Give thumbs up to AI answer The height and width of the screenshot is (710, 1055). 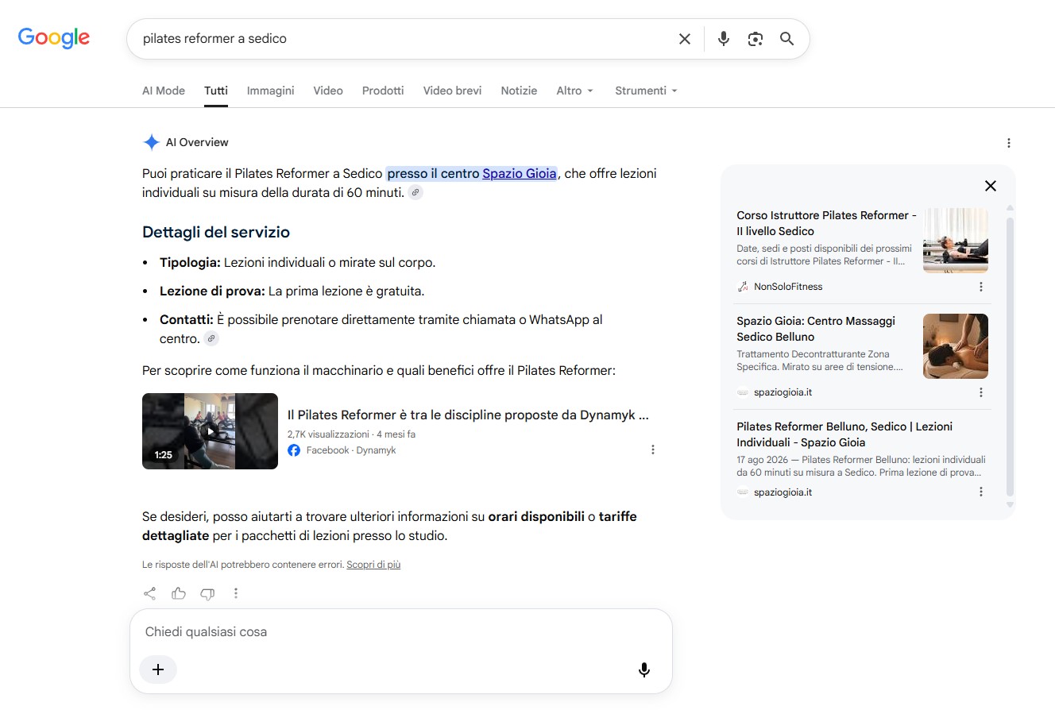click(x=179, y=593)
